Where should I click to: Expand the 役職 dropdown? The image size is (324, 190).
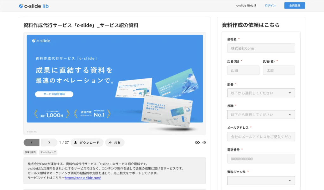coord(261,115)
